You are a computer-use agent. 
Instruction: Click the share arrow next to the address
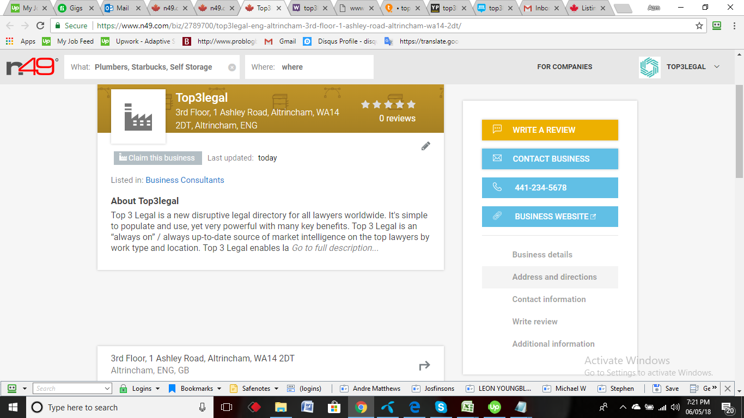(424, 365)
